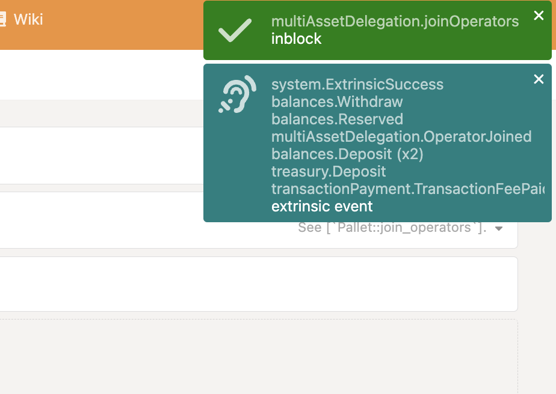Click the caret beside join_operators description
This screenshot has width=556, height=394.
pos(498,228)
